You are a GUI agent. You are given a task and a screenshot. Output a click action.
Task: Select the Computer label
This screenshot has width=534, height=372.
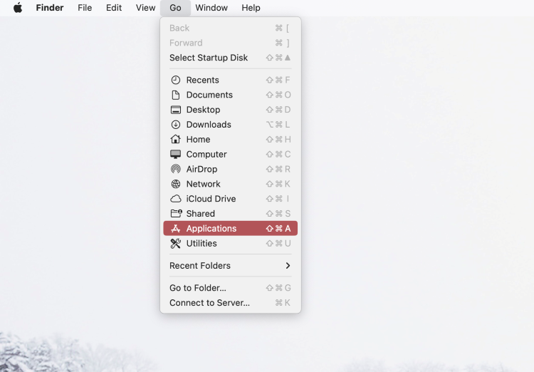206,155
